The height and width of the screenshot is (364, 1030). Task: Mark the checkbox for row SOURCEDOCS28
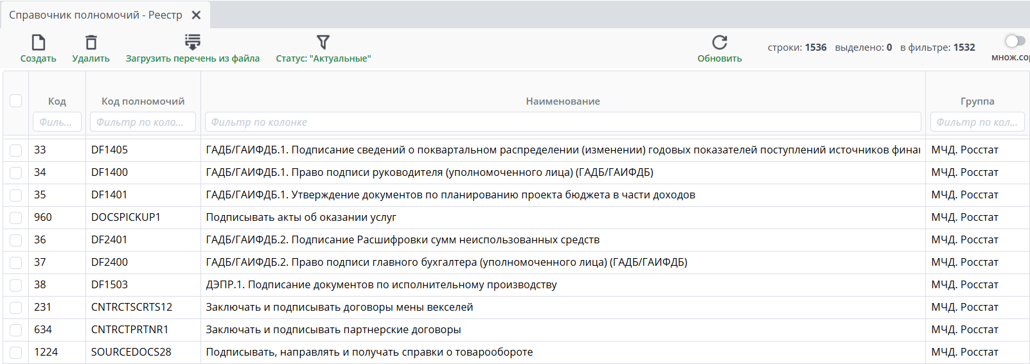16,352
